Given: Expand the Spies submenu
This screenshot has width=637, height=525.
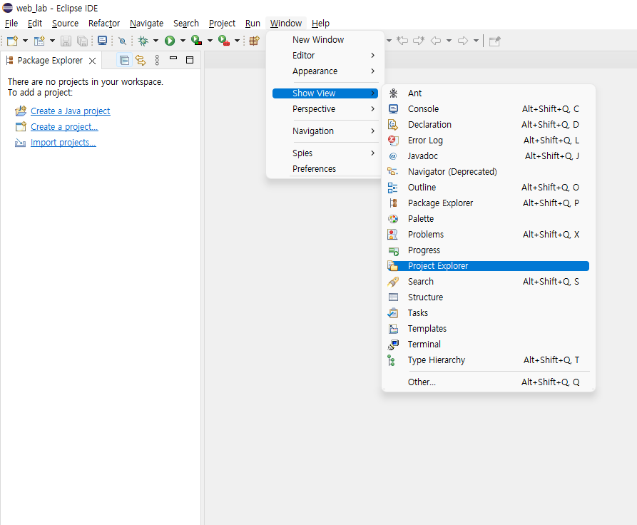Looking at the screenshot, I should (325, 153).
